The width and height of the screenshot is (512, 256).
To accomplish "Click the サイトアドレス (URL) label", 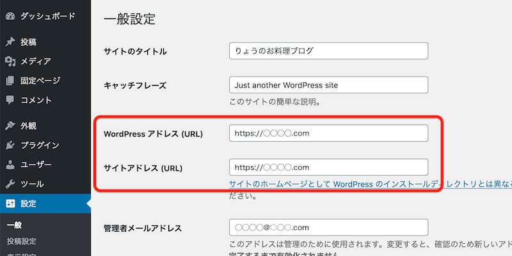I will pyautogui.click(x=143, y=168).
